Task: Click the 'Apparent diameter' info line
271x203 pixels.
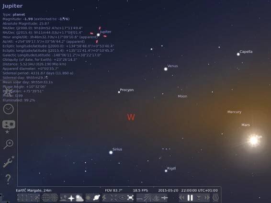Action: click(31, 68)
